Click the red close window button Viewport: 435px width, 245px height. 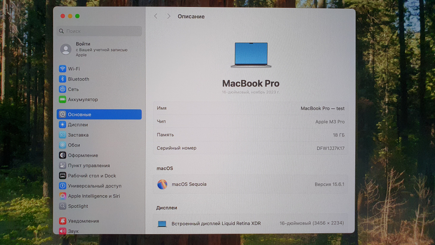(63, 16)
